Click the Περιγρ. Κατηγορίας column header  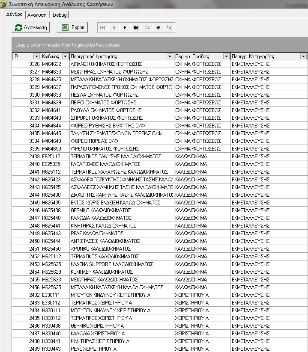coord(269,56)
